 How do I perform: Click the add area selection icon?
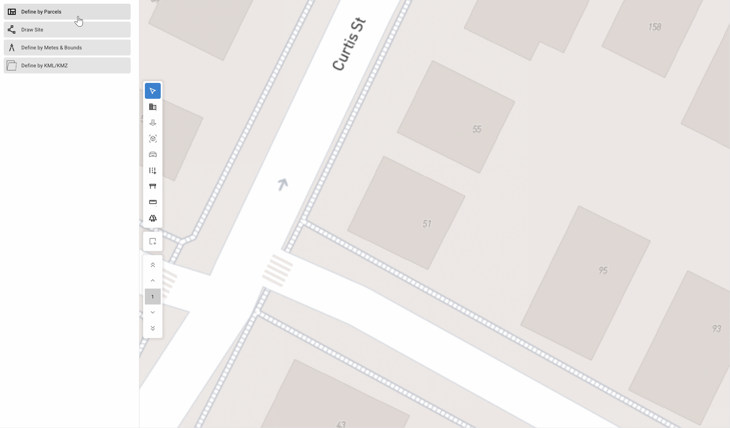pos(153,242)
